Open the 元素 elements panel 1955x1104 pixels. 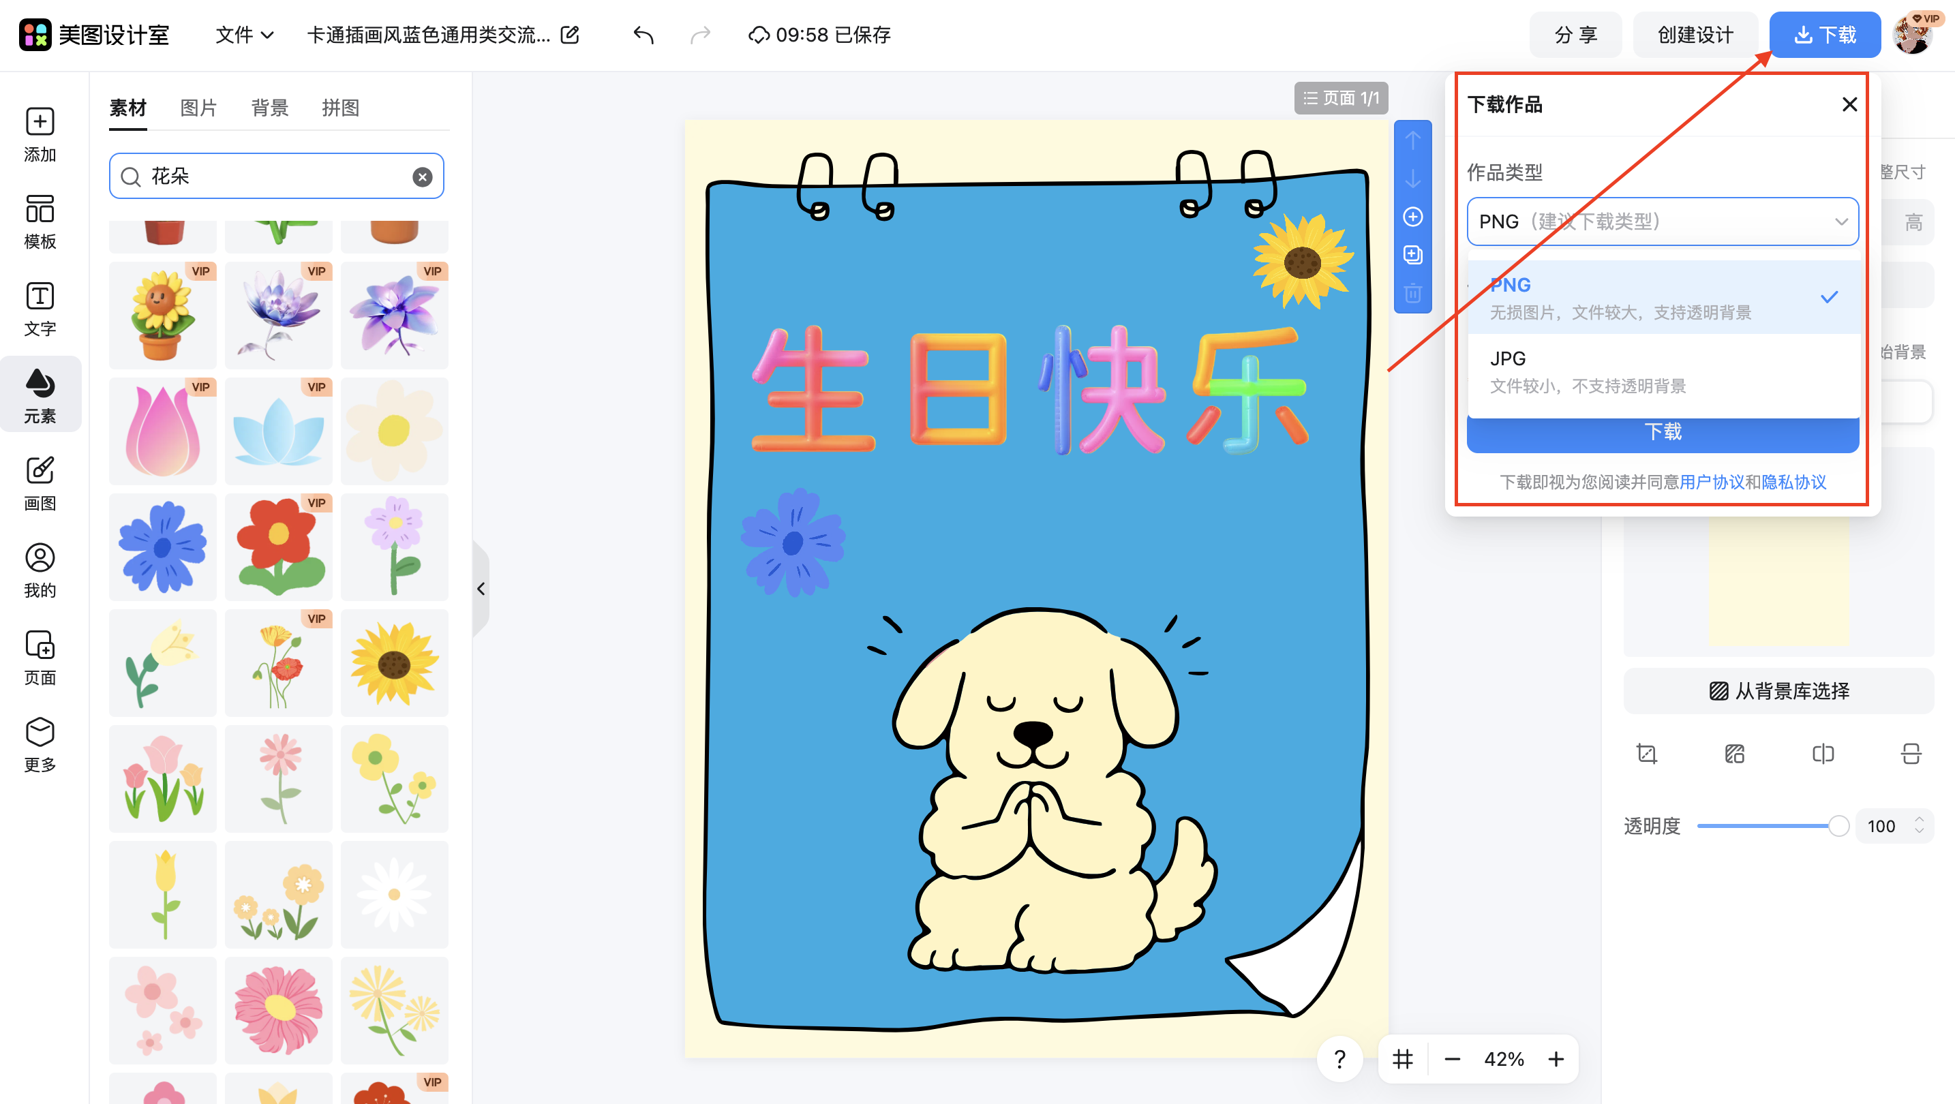click(x=40, y=395)
